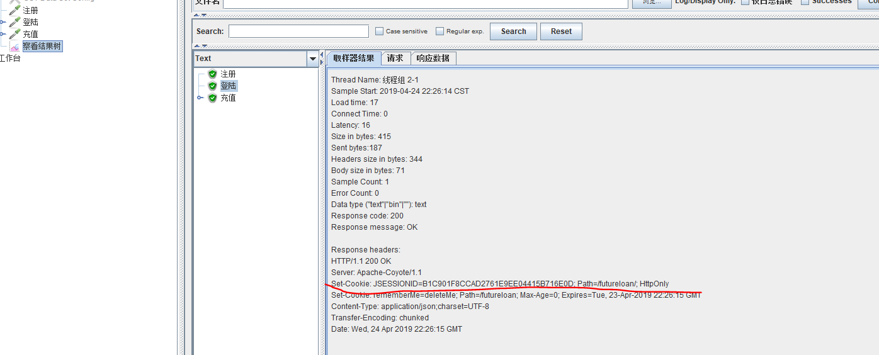This screenshot has width=879, height=355.
Task: Enable the Regular exp. checkbox
Action: 439,31
